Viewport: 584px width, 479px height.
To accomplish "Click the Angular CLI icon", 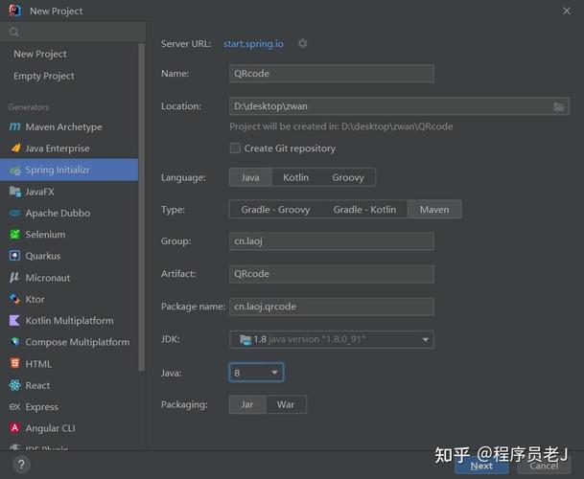I will pos(15,428).
